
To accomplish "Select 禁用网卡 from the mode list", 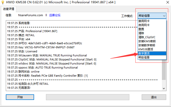I will [144, 21].
